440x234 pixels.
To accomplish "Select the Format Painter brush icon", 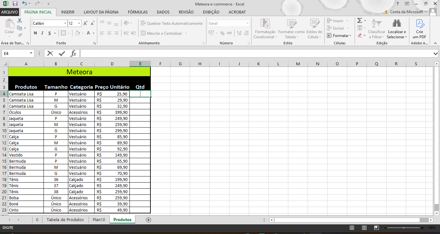I will [x=20, y=35].
